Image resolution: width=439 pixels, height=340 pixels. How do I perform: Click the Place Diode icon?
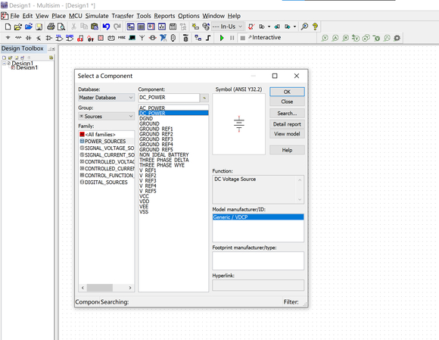coord(29,38)
